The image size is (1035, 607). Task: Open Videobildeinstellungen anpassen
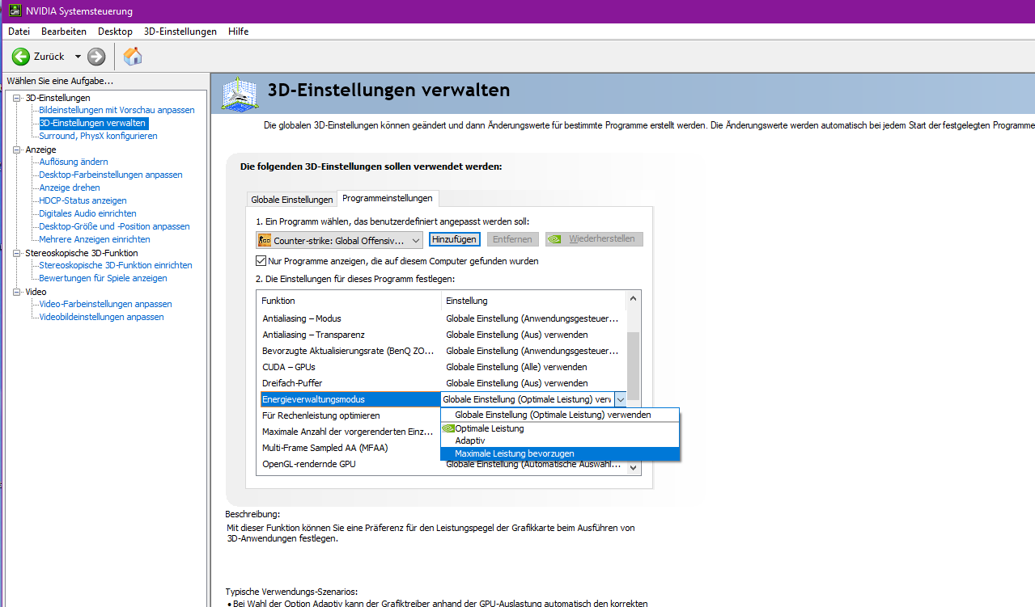pyautogui.click(x=101, y=317)
